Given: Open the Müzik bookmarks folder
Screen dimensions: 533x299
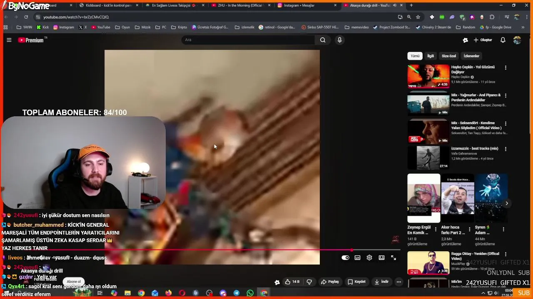Looking at the screenshot, I should 142,27.
